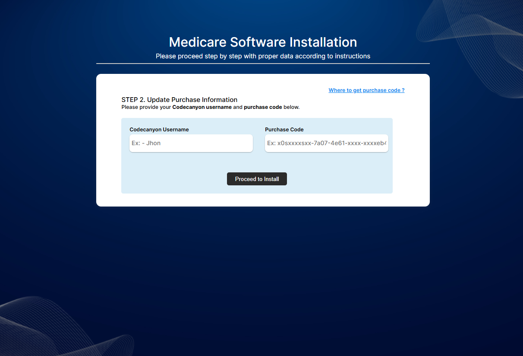Click the 'Codecanyon Username' field label
The height and width of the screenshot is (356, 523).
coord(159,130)
